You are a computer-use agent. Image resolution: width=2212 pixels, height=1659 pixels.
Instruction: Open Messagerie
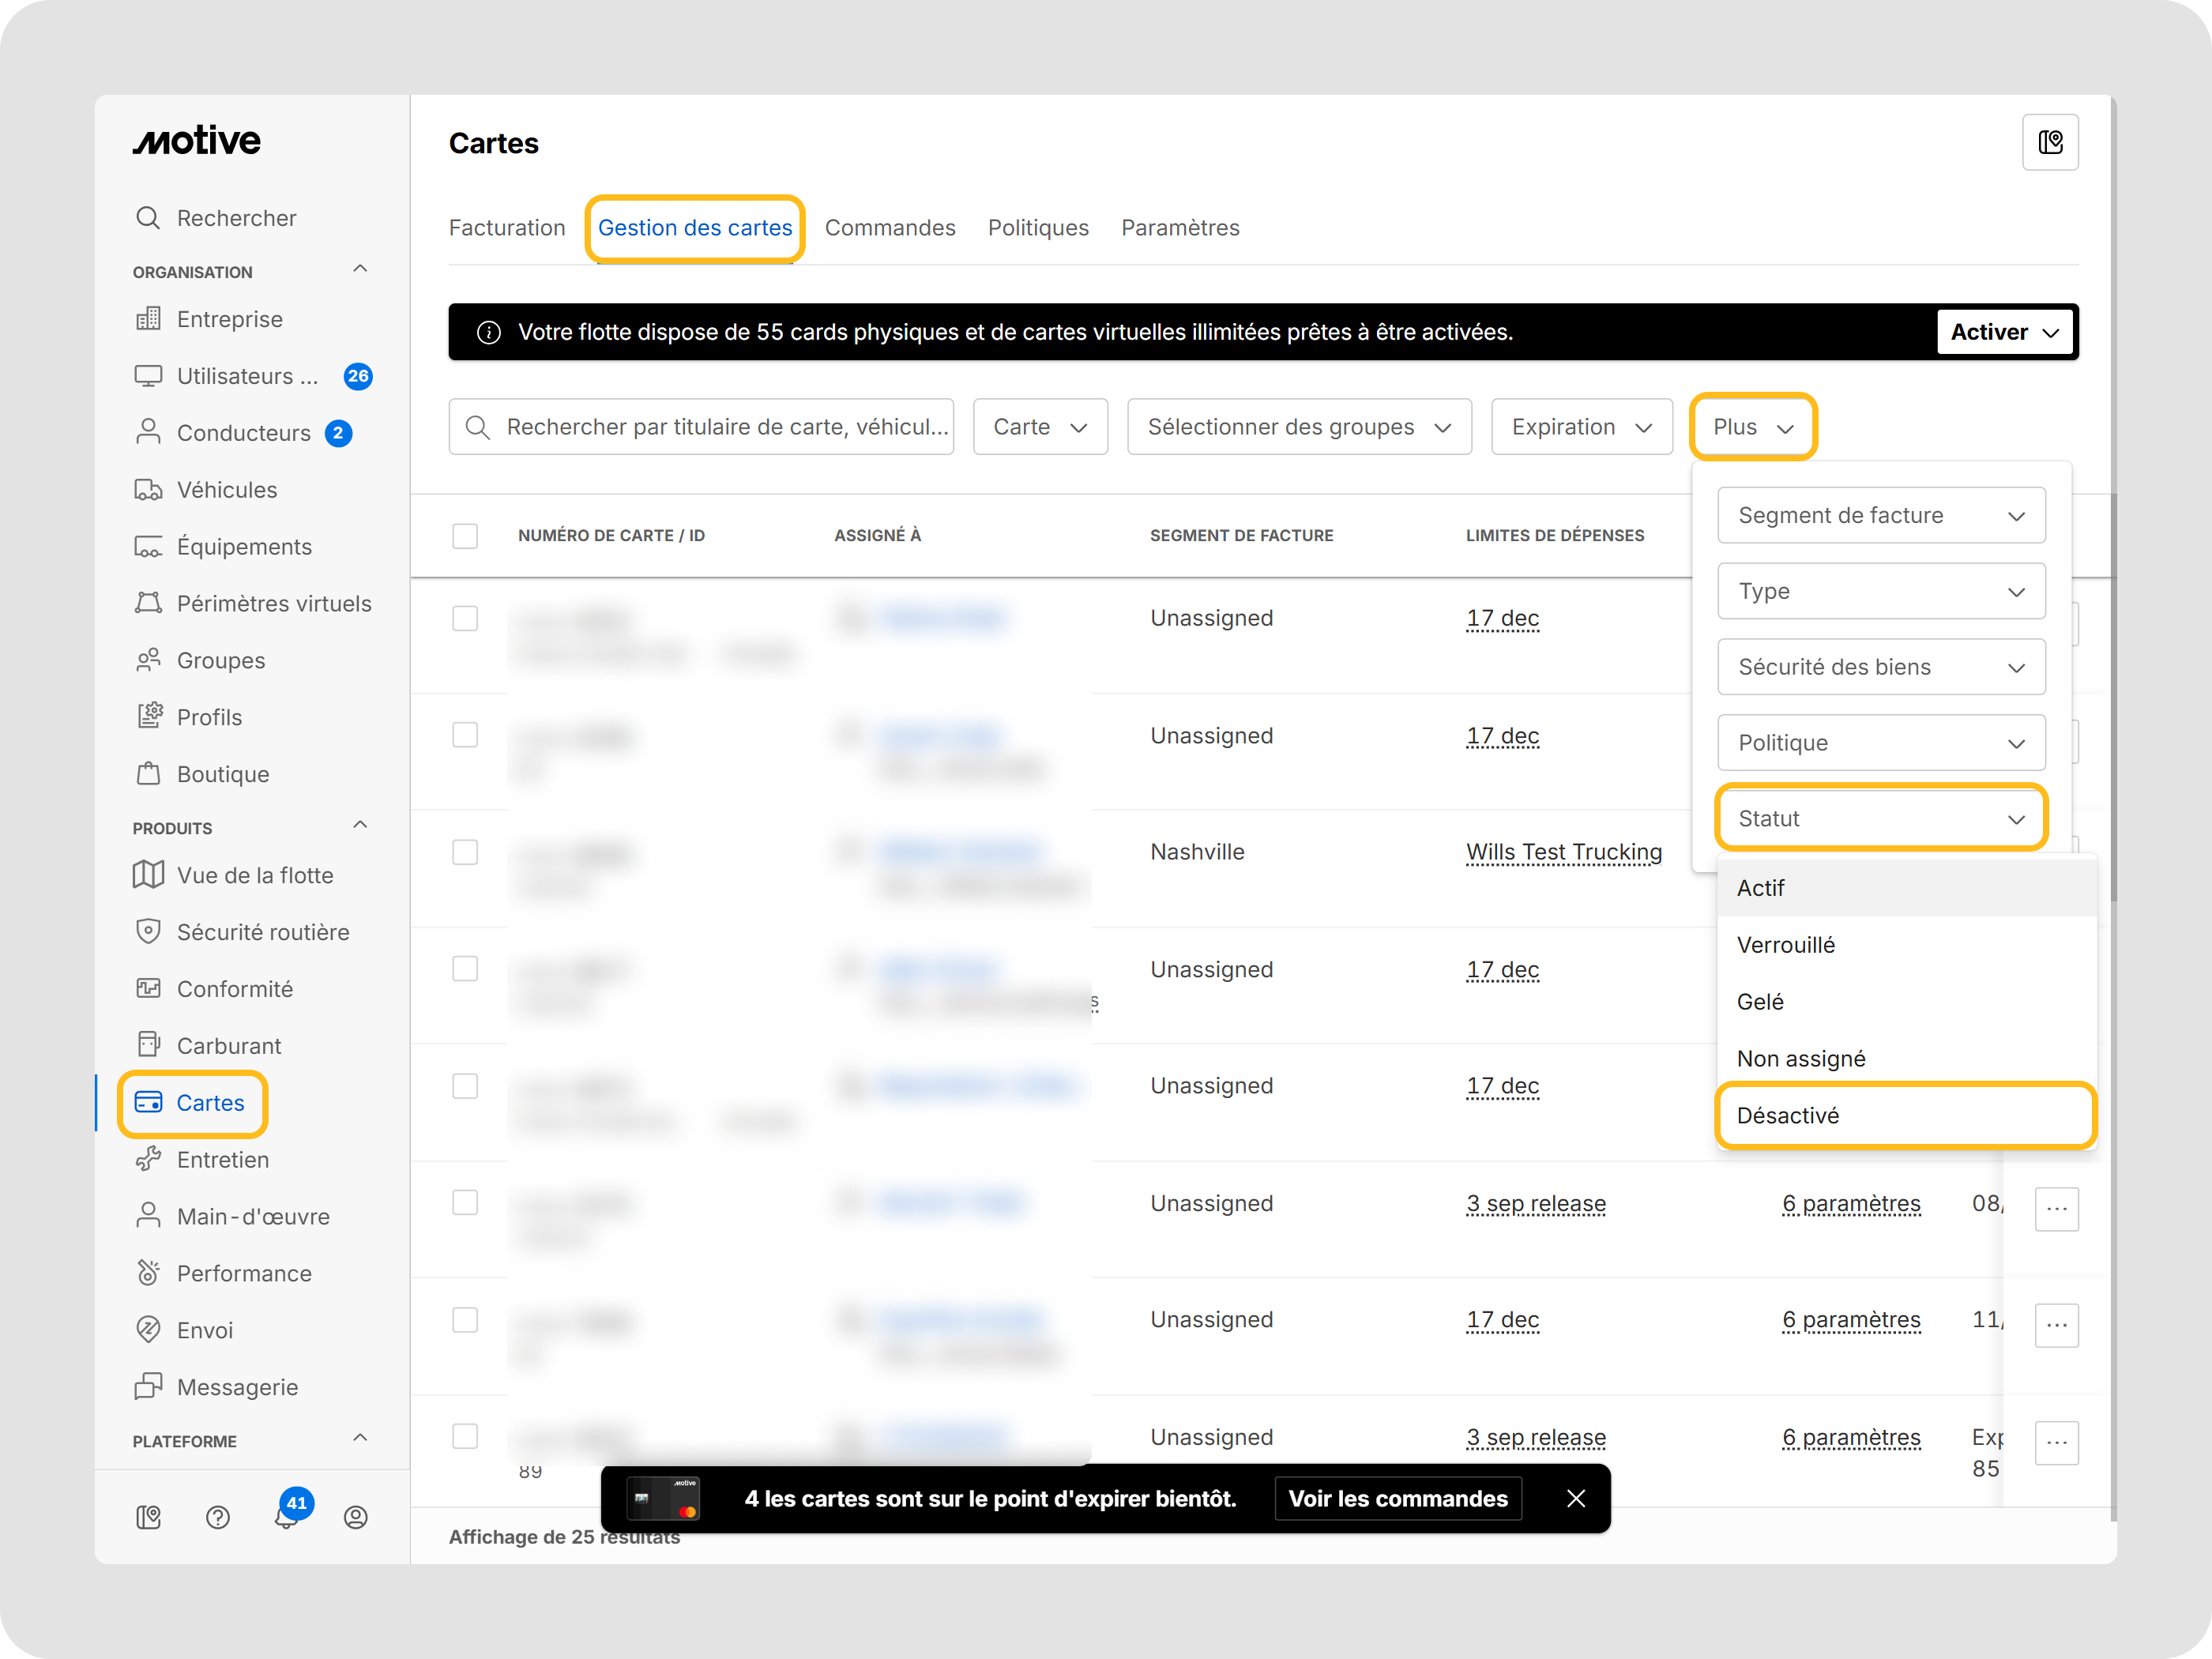point(216,1387)
